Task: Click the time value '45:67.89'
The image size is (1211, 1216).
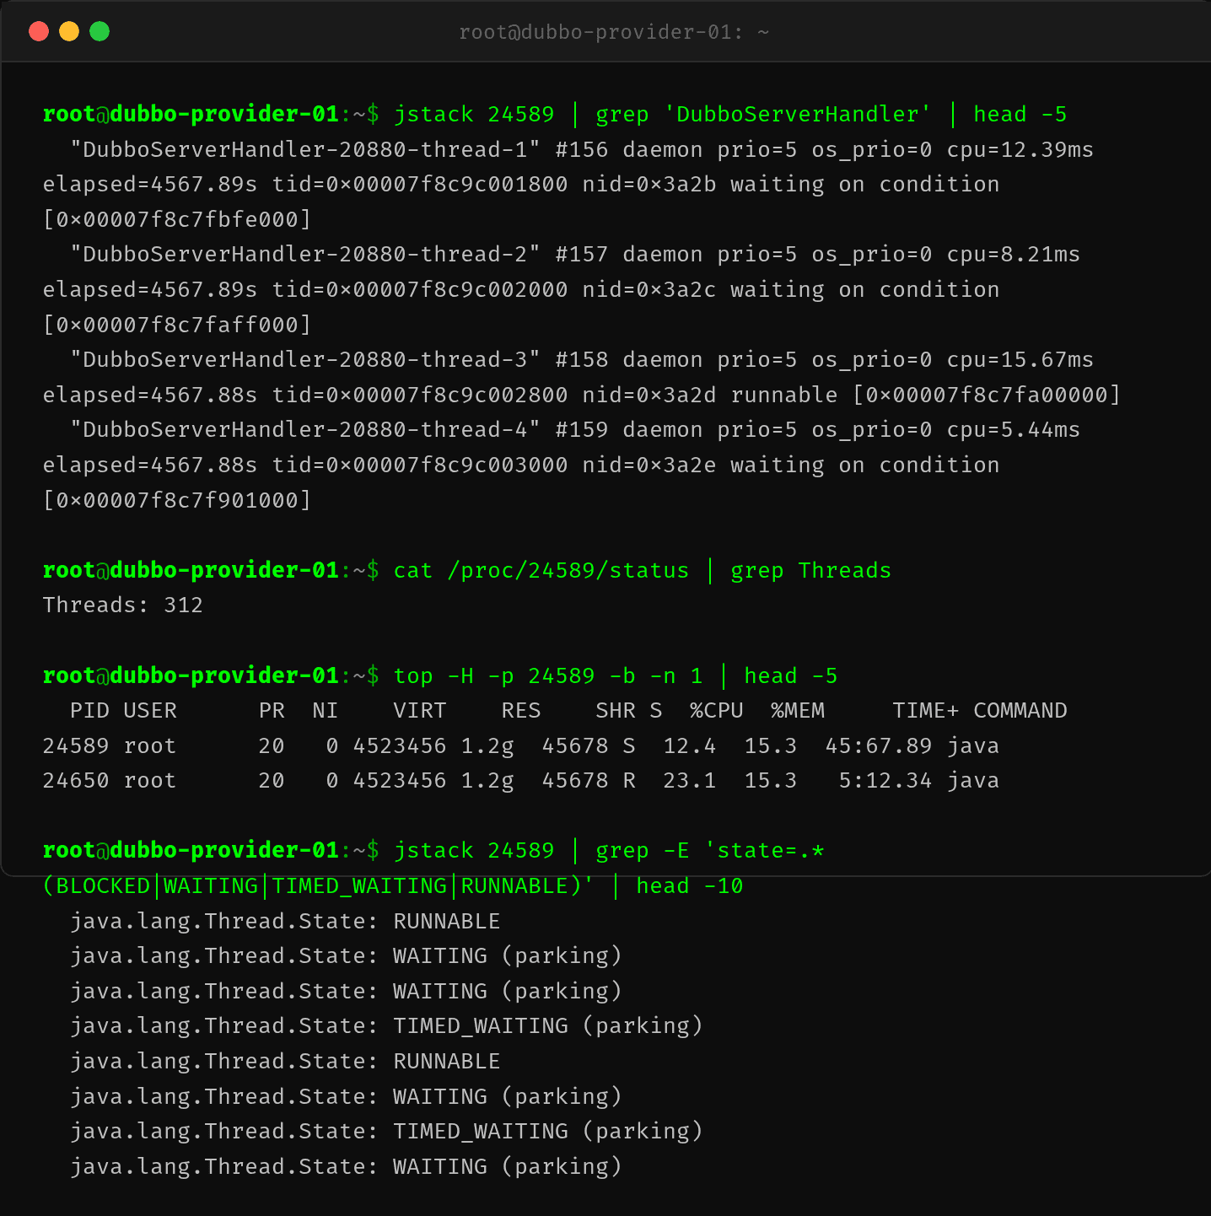Action: coord(879,745)
